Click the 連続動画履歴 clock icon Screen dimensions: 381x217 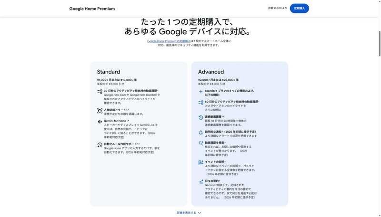coord(201,117)
